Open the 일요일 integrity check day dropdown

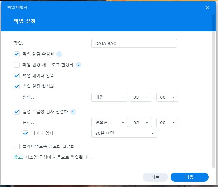click(109, 122)
